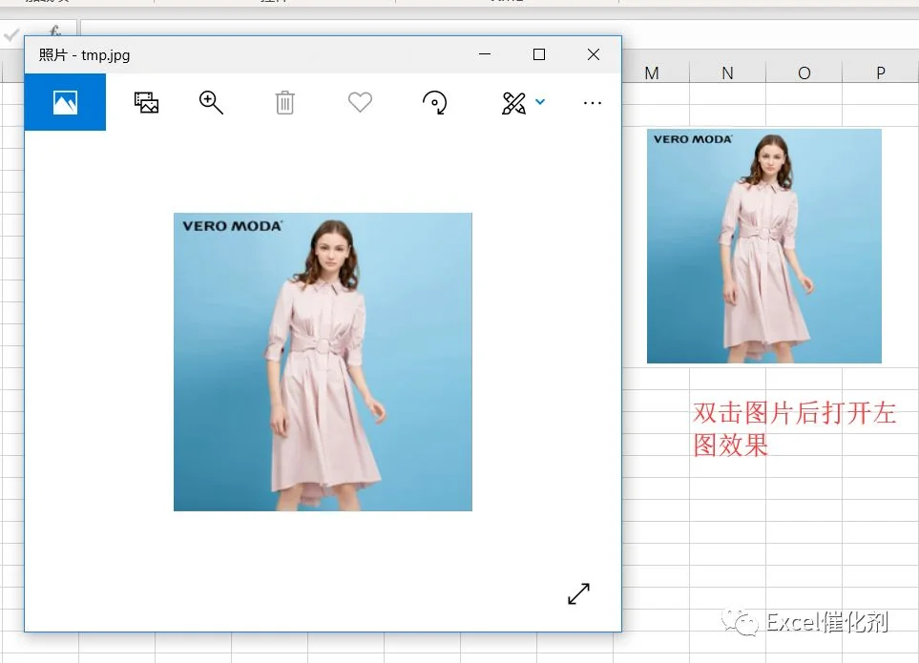Rotate the image with rotate icon
This screenshot has width=919, height=663.
pos(435,102)
